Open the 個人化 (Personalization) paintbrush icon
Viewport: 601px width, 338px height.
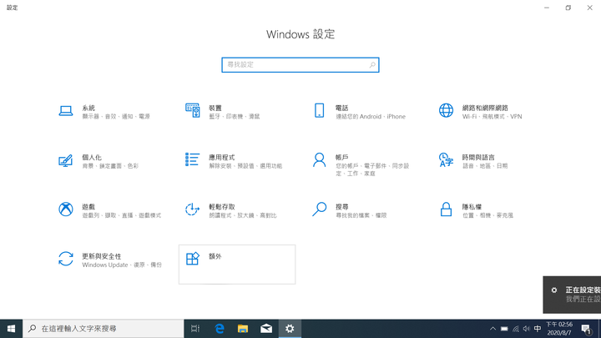66,160
